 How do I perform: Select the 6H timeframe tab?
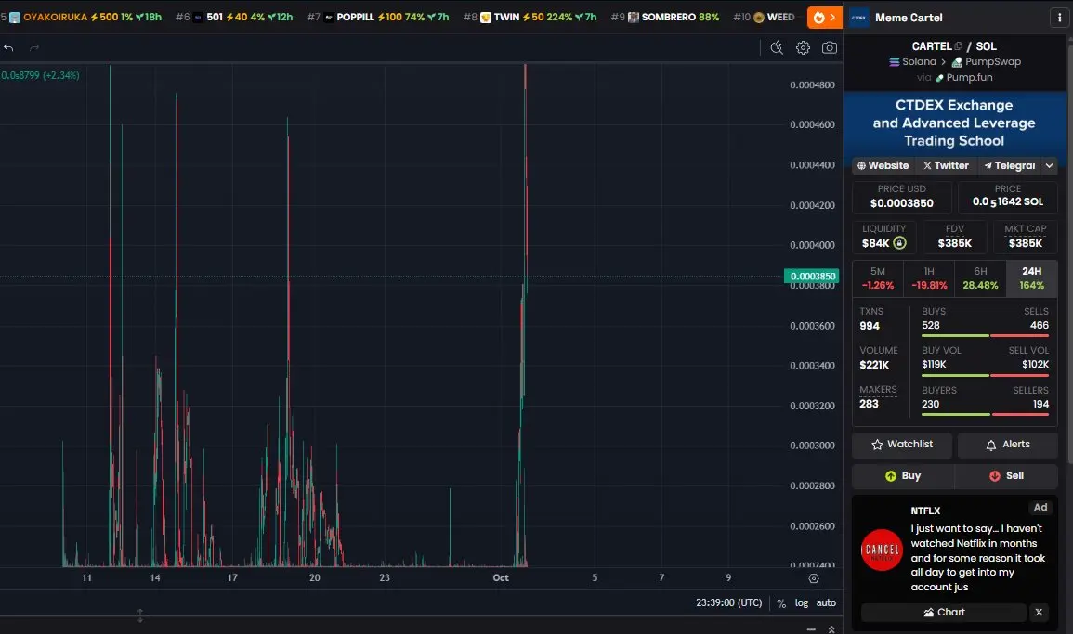point(981,278)
